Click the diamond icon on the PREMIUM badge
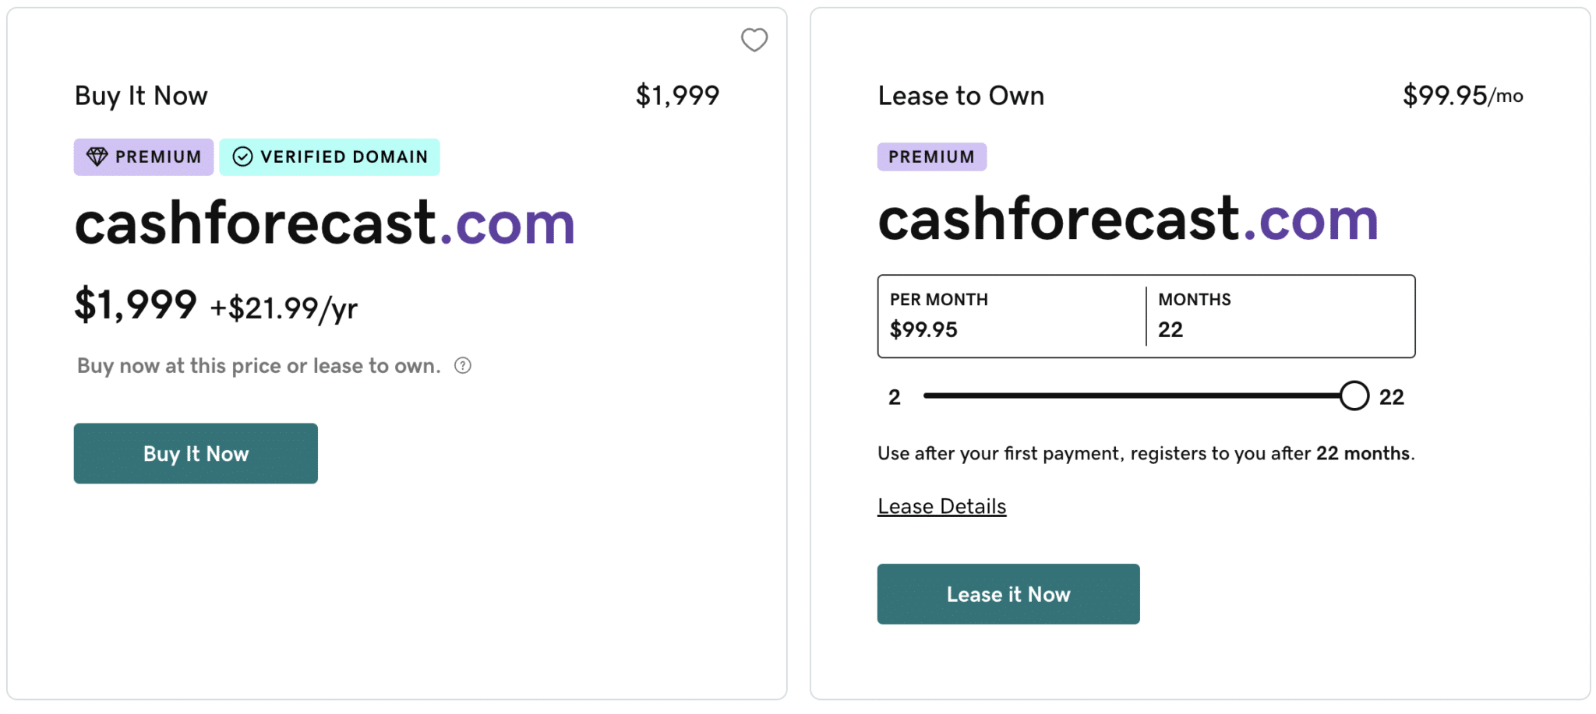This screenshot has height=714, width=1596. [x=96, y=157]
